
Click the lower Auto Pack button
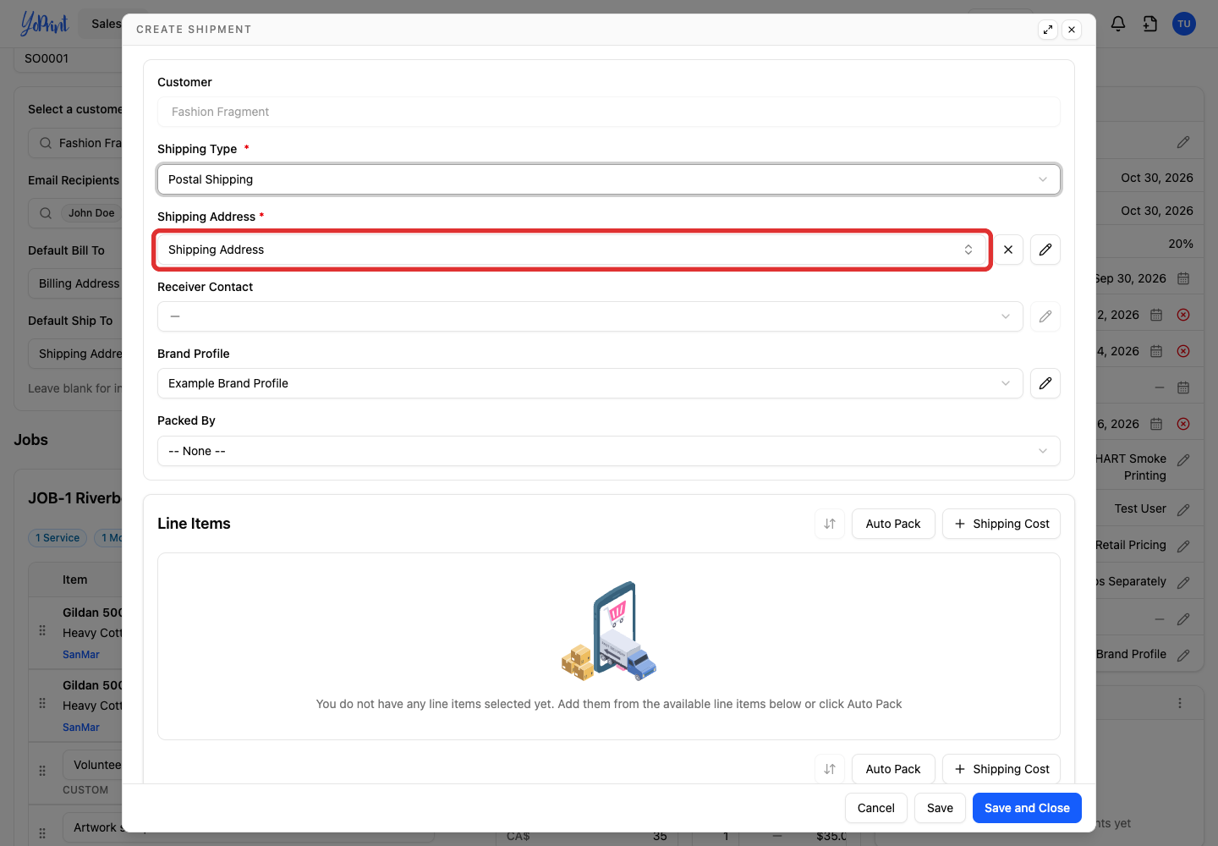[893, 769]
